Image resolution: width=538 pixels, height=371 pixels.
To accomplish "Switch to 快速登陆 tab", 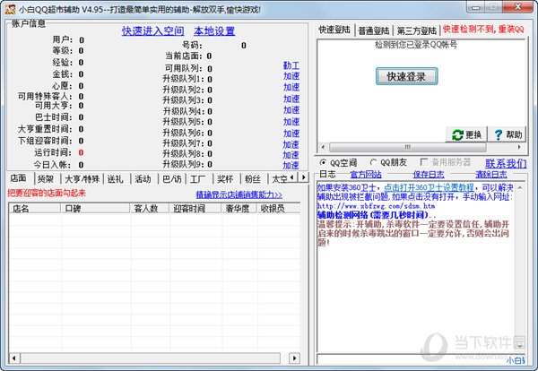I will pyautogui.click(x=334, y=30).
